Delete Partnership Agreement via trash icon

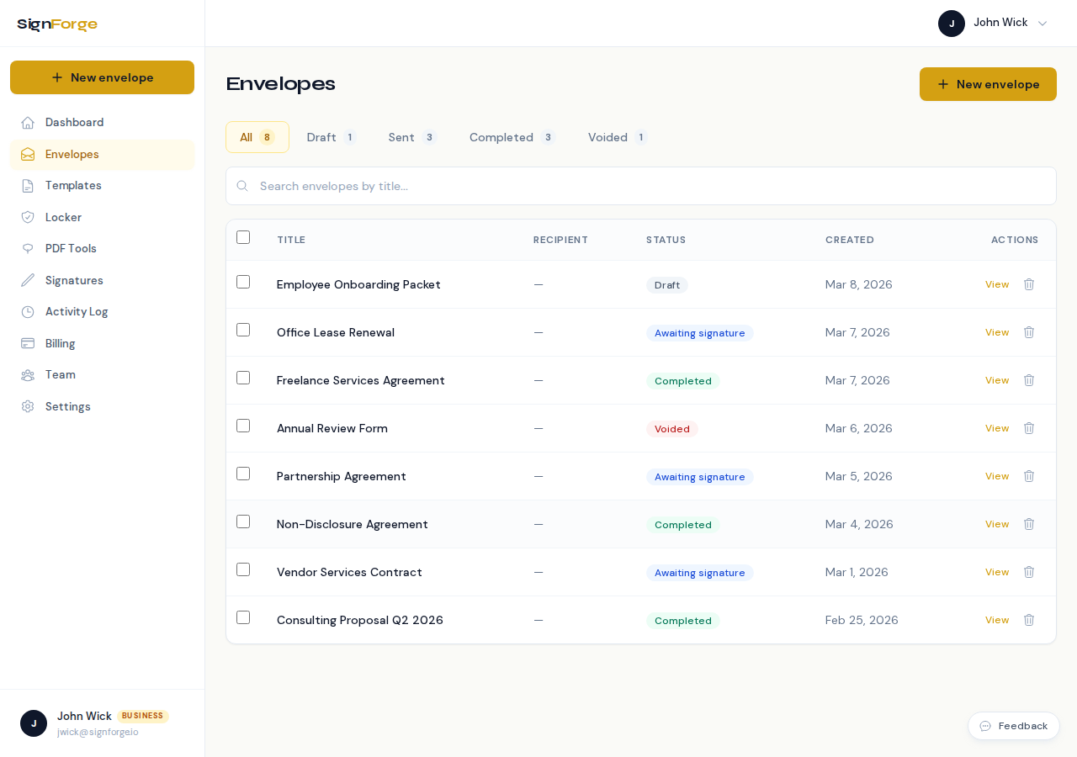pyautogui.click(x=1029, y=476)
